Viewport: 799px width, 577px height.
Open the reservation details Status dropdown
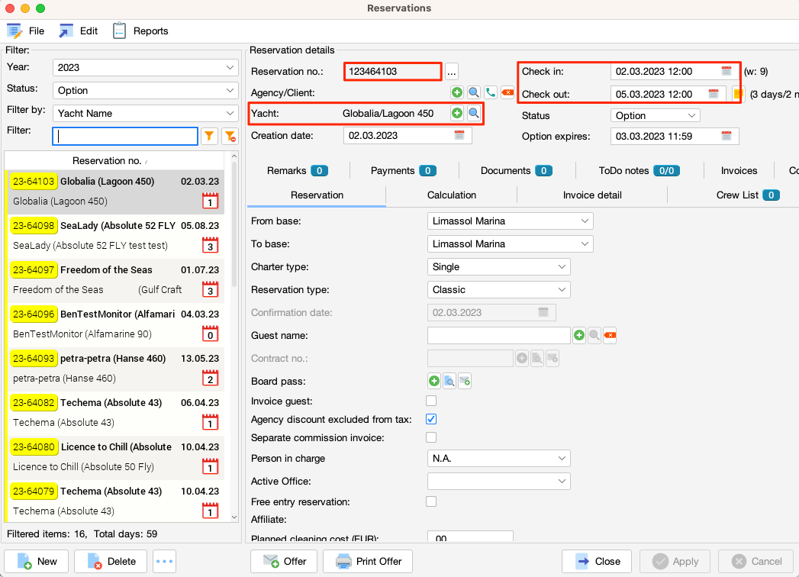coord(655,115)
